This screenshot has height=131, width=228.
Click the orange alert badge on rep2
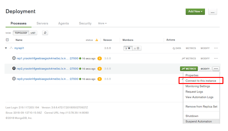[x=100, y=69]
